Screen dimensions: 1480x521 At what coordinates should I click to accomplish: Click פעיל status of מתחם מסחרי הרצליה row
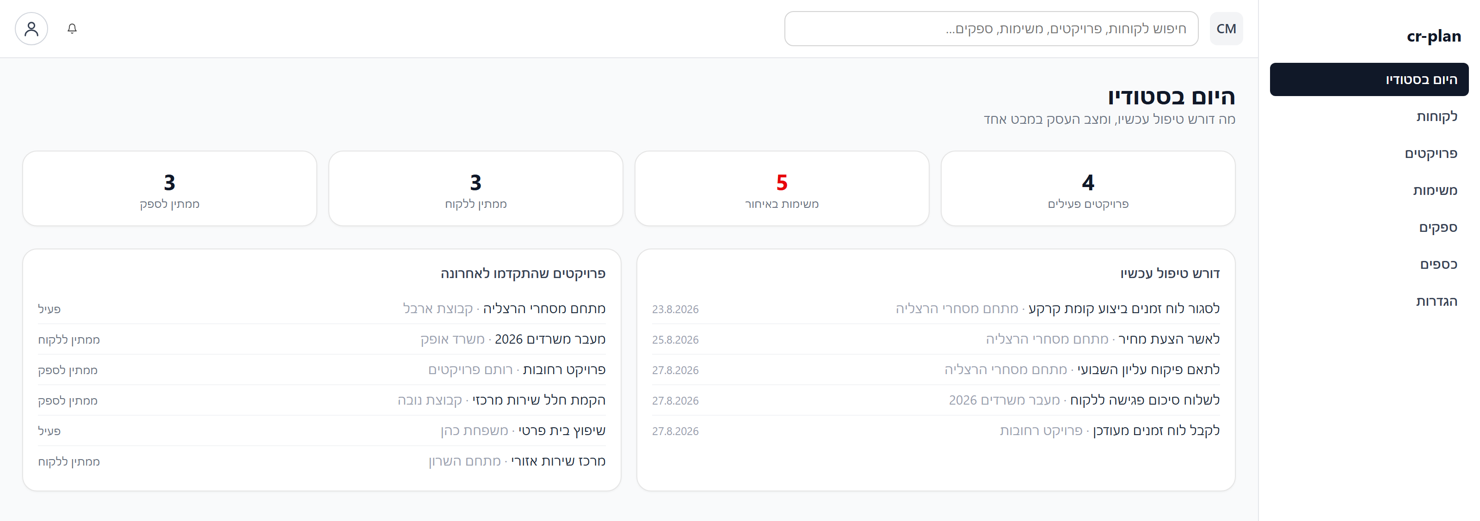point(49,309)
